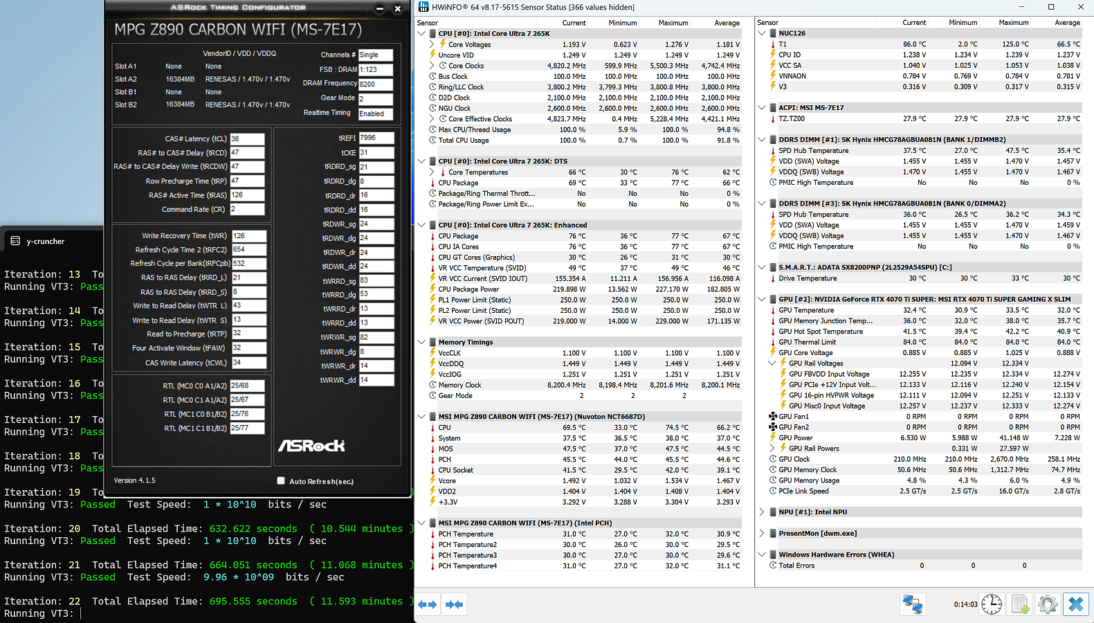Click thermometer icon of Drive Temperature row
This screenshot has height=623, width=1094.
[x=773, y=278]
